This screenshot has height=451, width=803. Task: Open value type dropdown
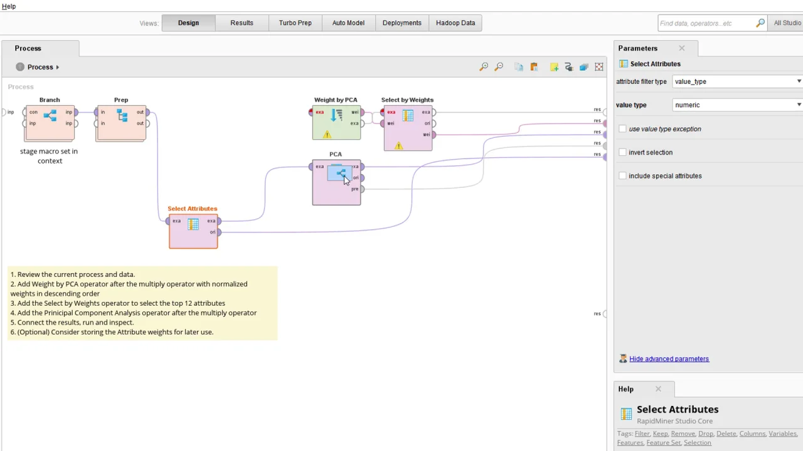(x=738, y=105)
